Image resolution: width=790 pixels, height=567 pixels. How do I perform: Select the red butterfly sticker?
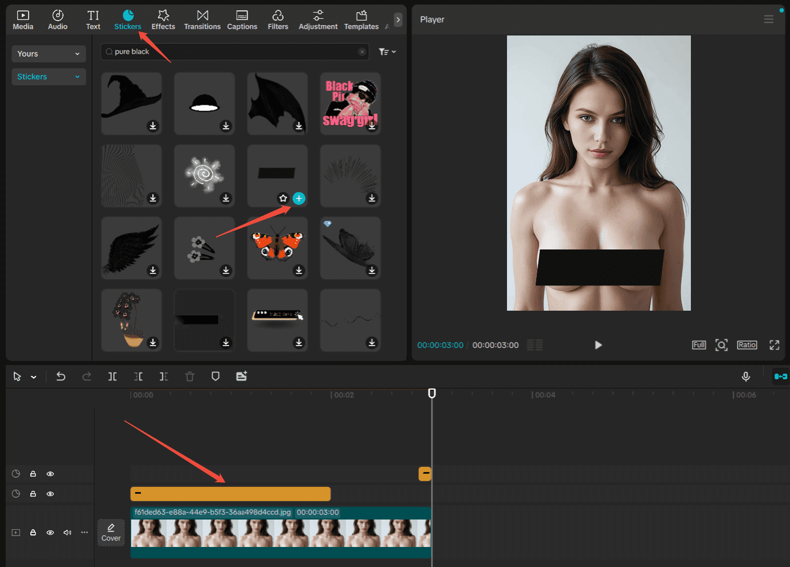click(x=277, y=248)
